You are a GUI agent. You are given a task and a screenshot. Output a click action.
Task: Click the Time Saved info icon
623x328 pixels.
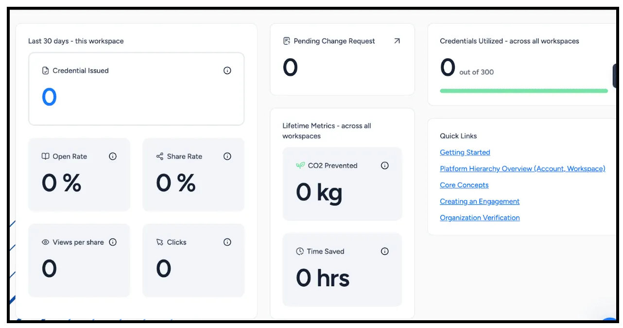pos(385,251)
